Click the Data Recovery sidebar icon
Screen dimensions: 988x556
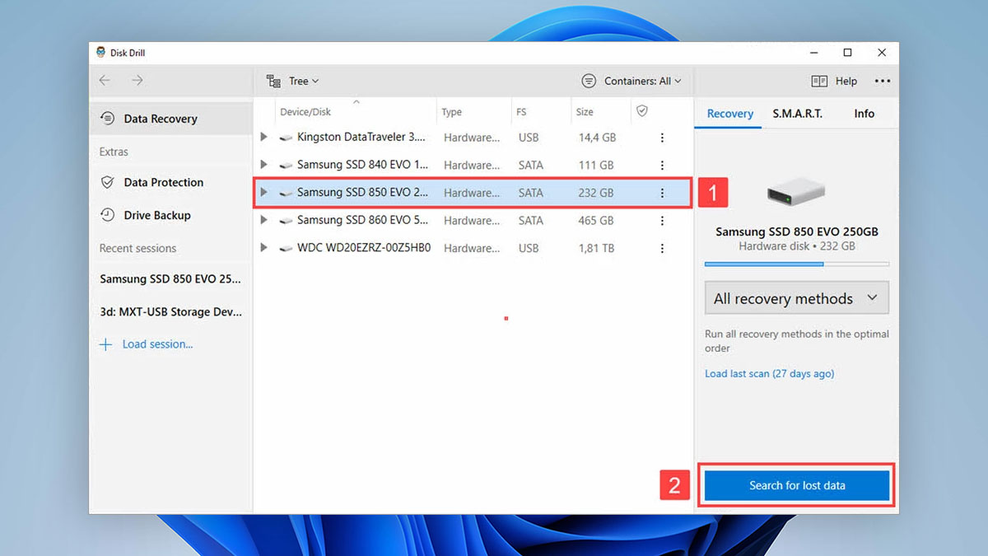click(x=107, y=119)
